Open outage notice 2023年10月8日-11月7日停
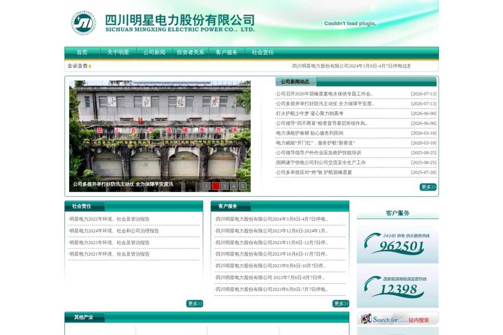The height and width of the screenshot is (335, 503). coord(271,254)
